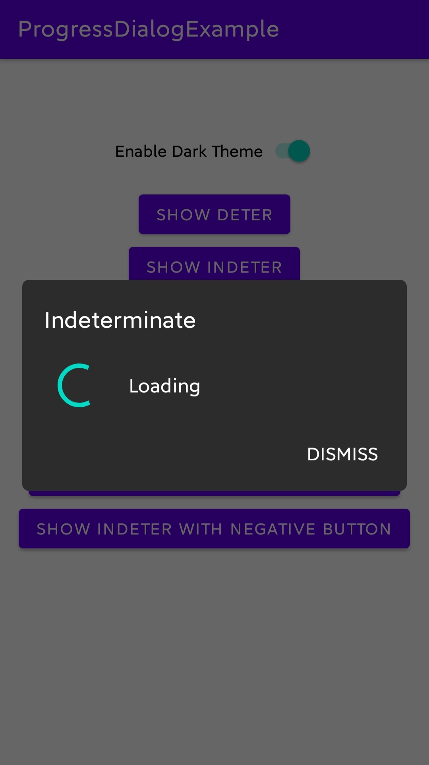Click the ProgressDialogExample app bar title
The image size is (429, 765).
click(x=149, y=29)
